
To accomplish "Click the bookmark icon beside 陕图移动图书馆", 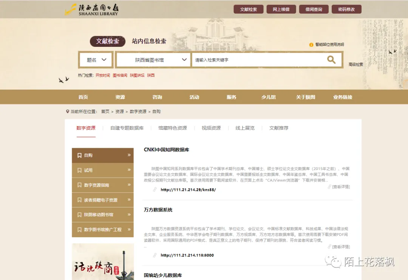I will 79,215.
